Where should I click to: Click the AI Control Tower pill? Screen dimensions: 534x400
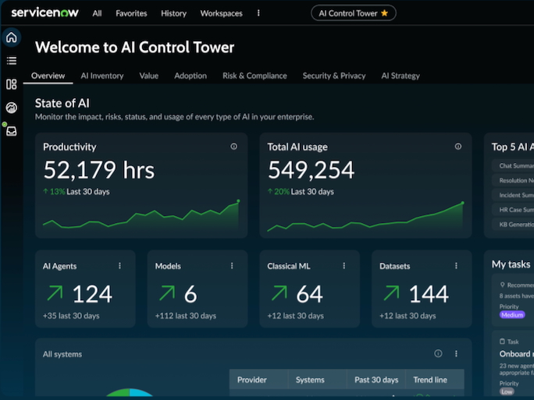coord(353,13)
